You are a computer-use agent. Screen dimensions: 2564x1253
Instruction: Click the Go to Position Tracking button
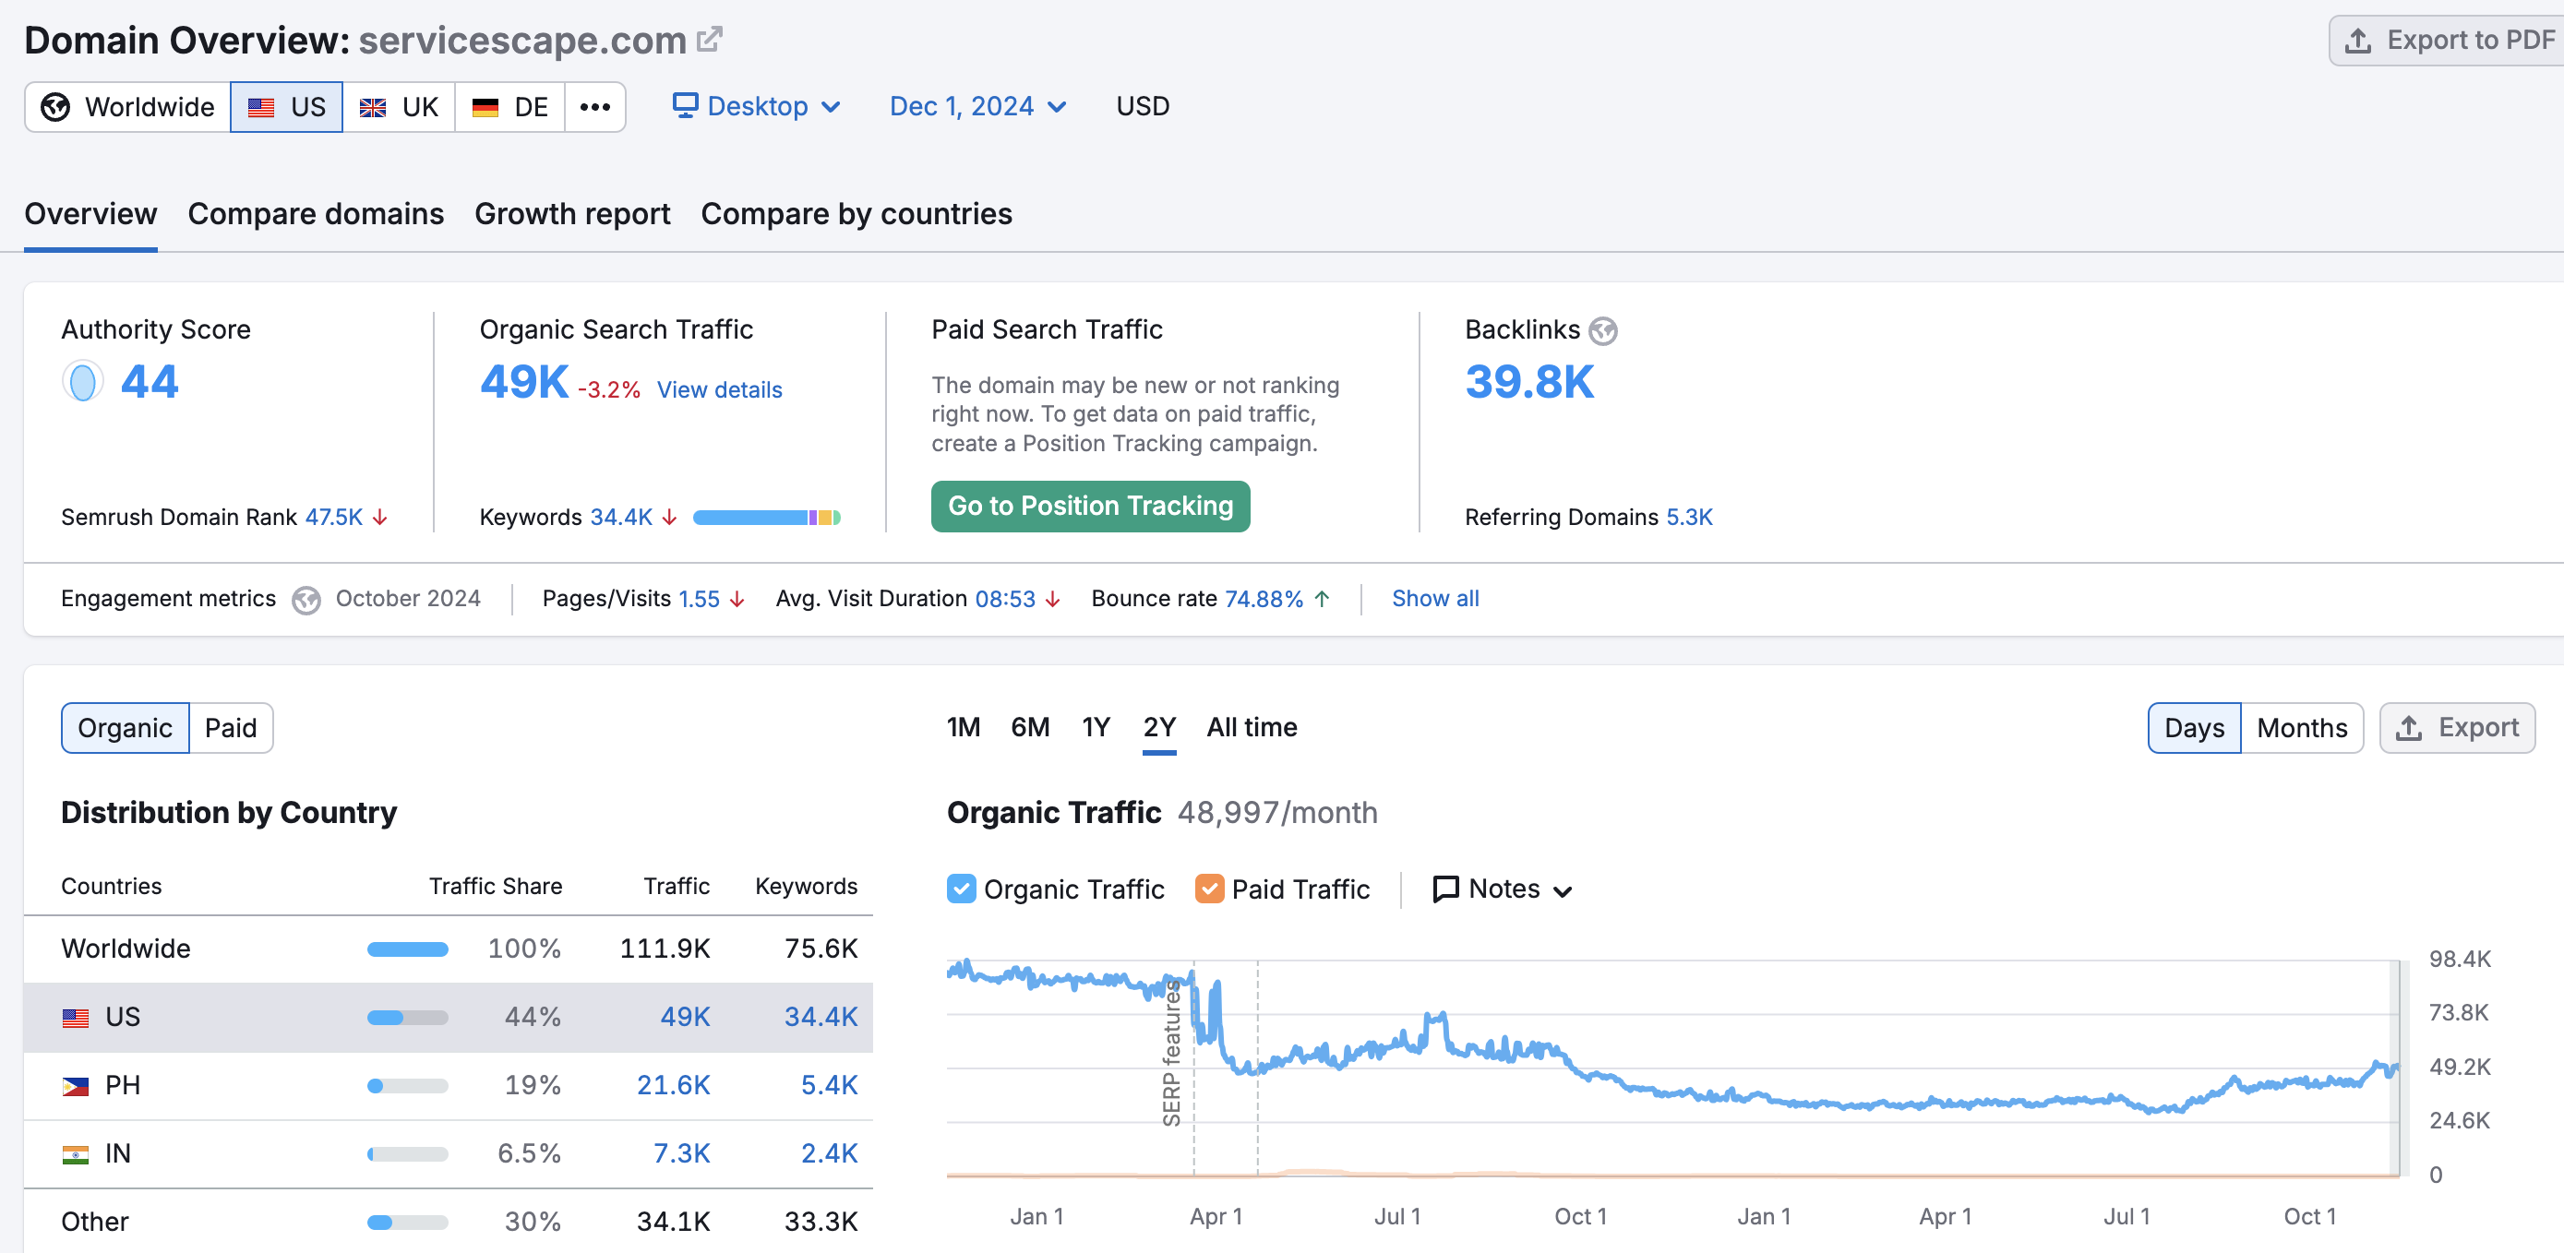pos(1090,507)
